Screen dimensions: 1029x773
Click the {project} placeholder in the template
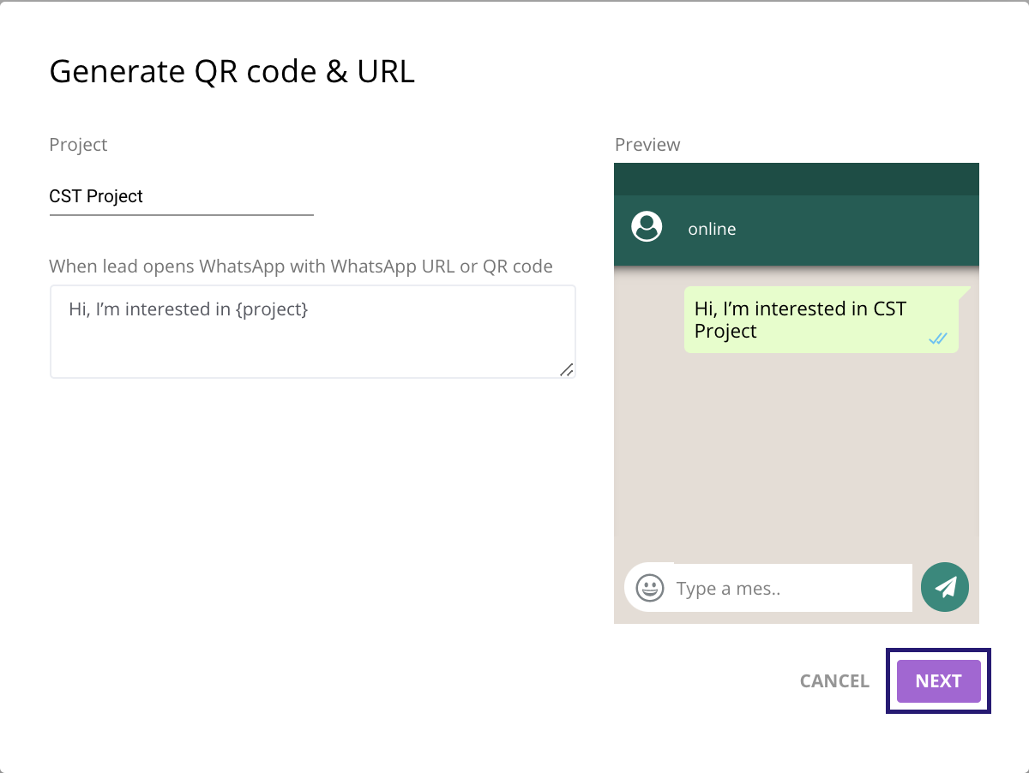271,309
